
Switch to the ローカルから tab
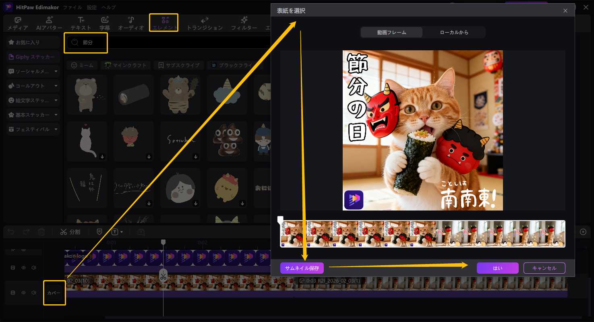(453, 32)
